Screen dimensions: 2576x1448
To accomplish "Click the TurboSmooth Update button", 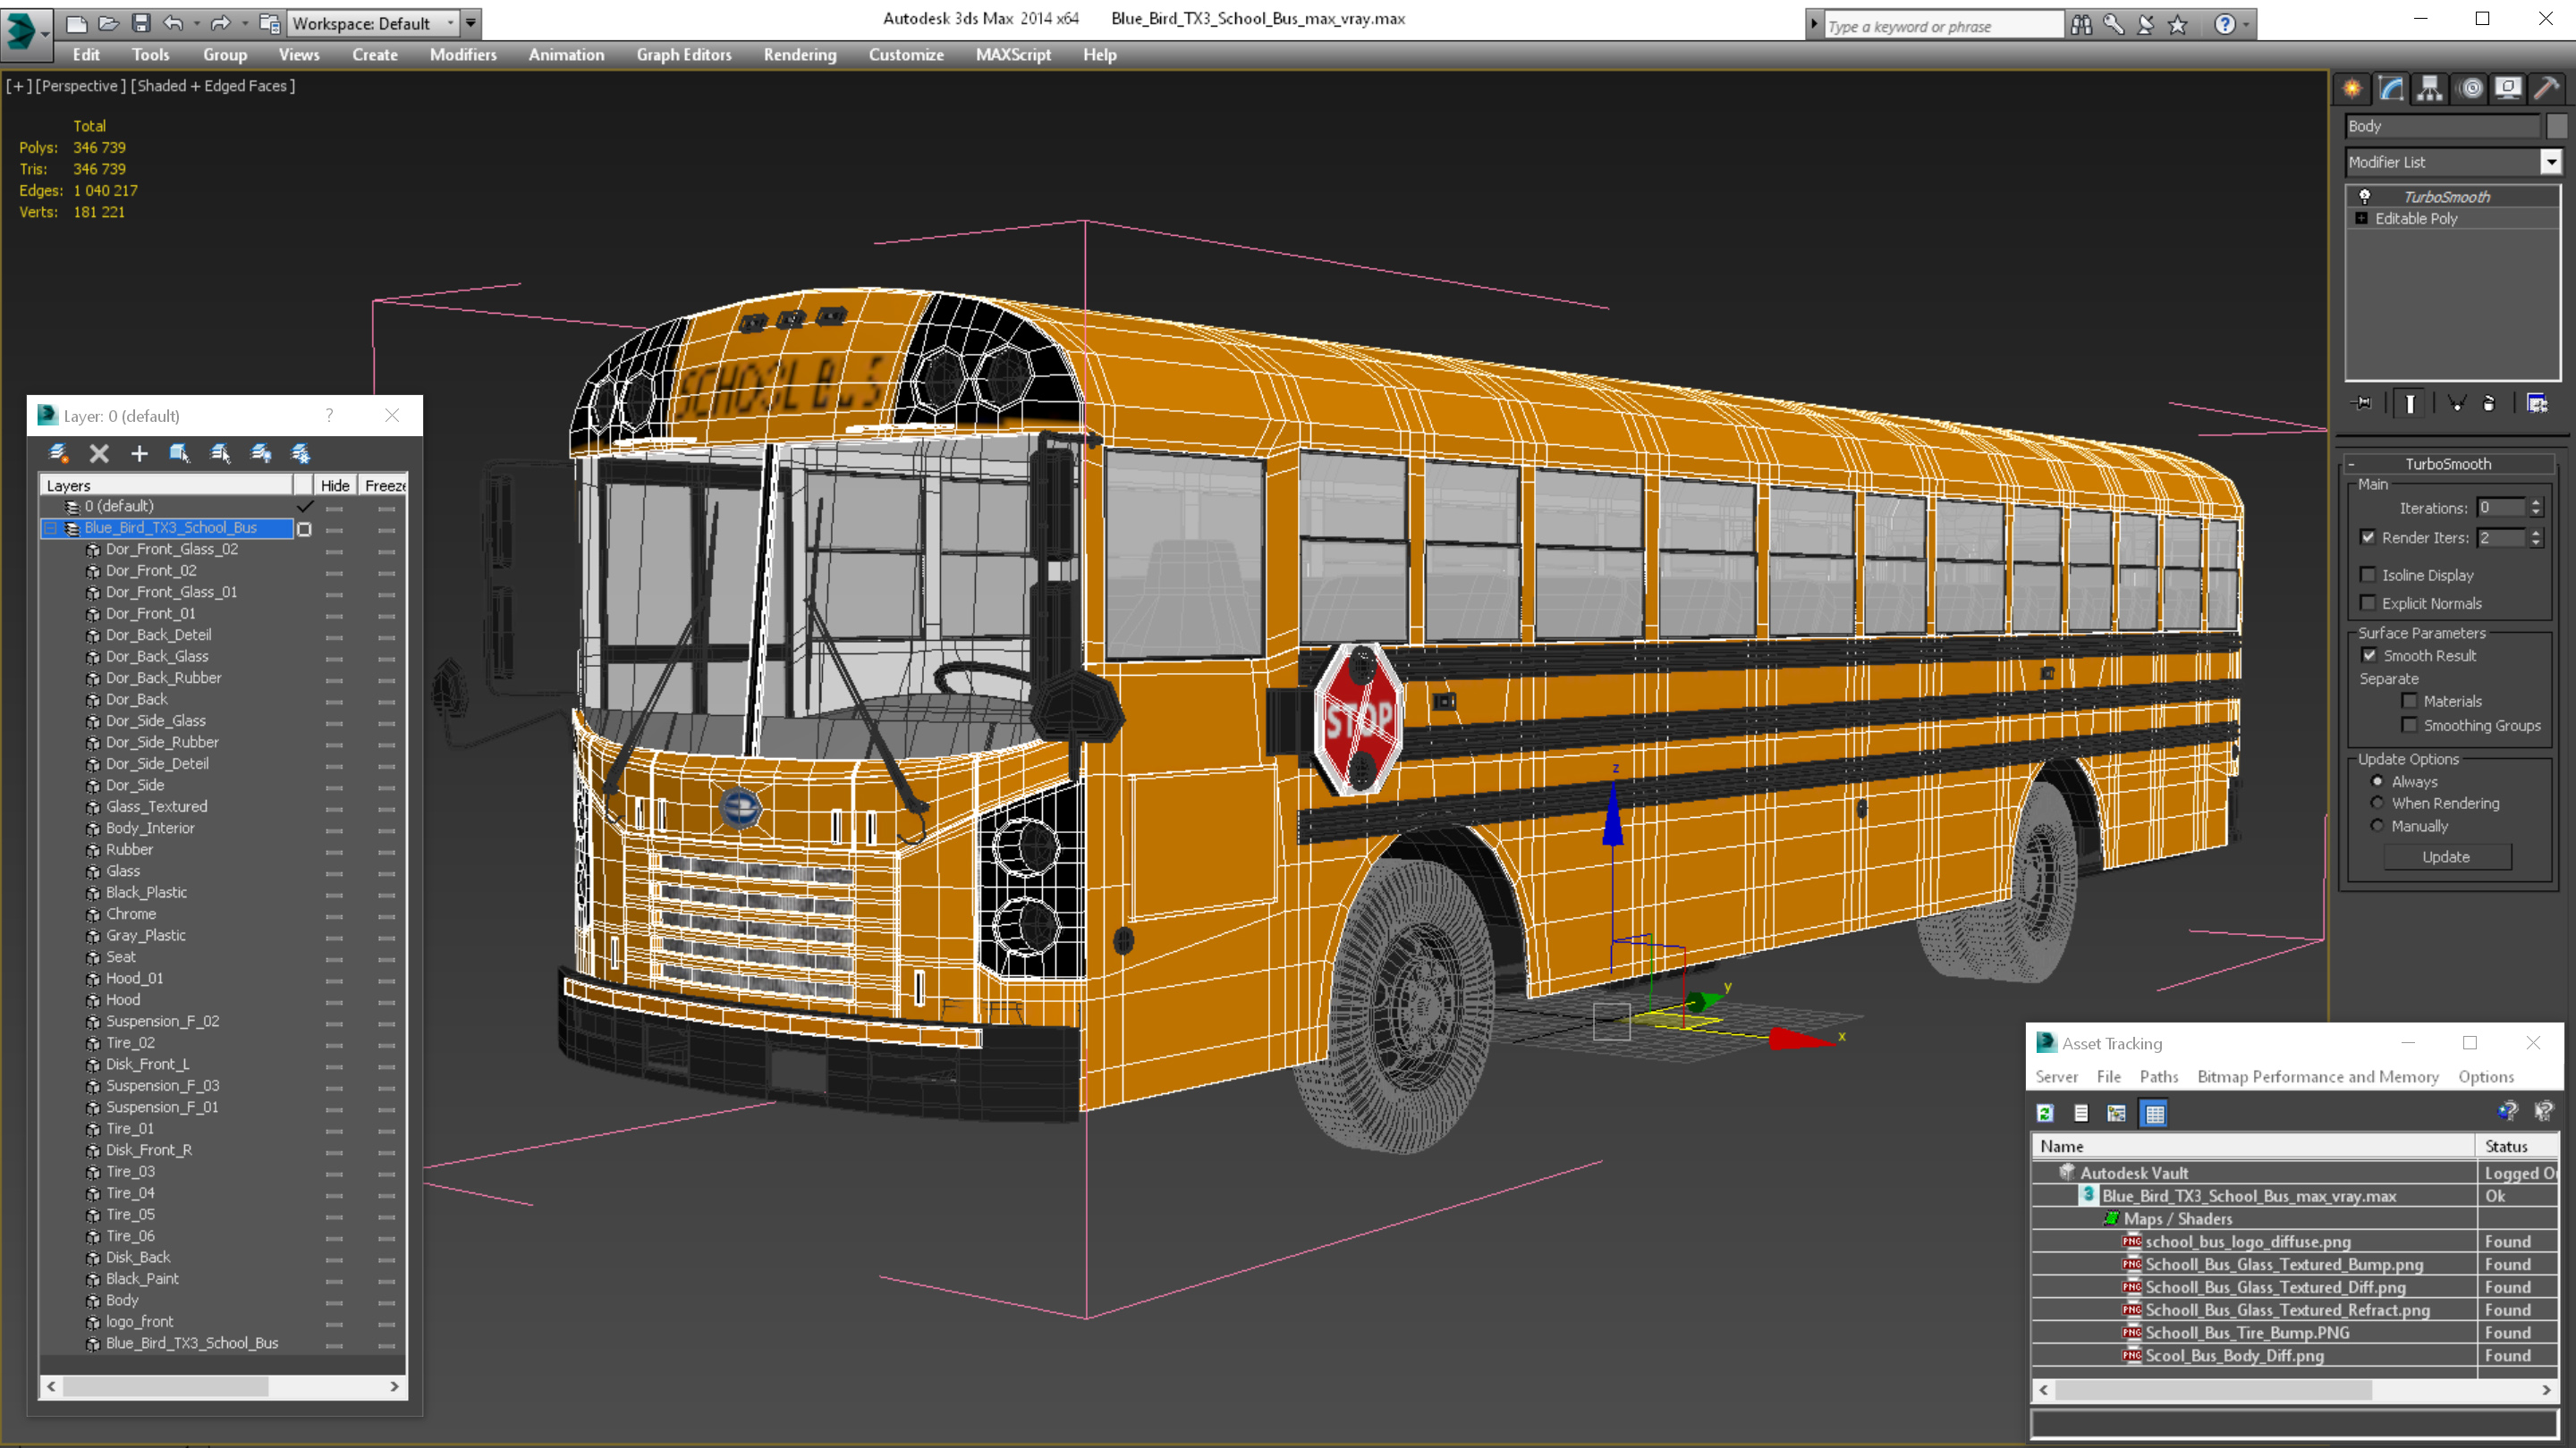I will tap(2446, 856).
